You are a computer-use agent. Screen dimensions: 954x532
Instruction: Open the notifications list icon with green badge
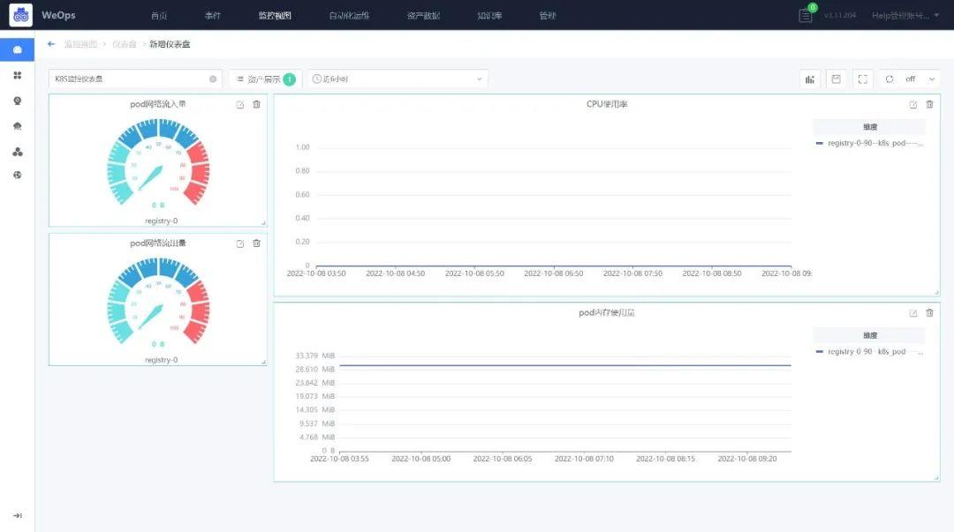tap(806, 15)
